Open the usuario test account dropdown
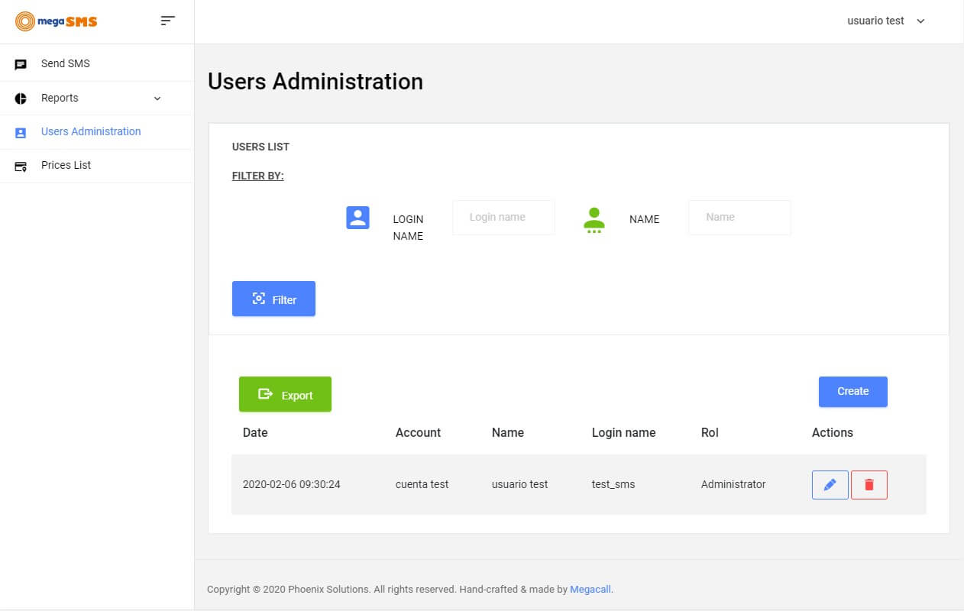 (x=886, y=21)
